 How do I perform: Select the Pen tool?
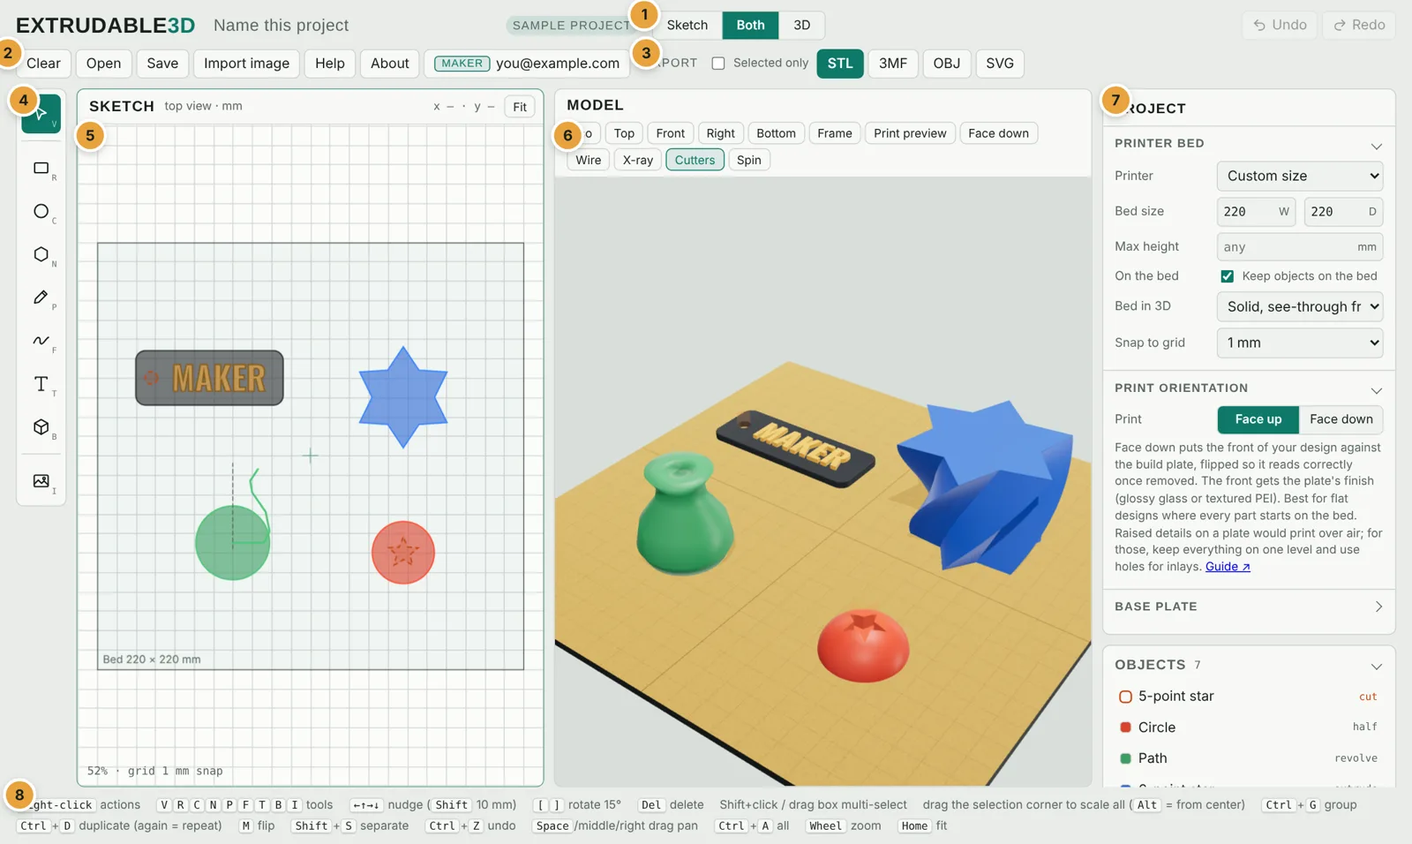tap(41, 298)
